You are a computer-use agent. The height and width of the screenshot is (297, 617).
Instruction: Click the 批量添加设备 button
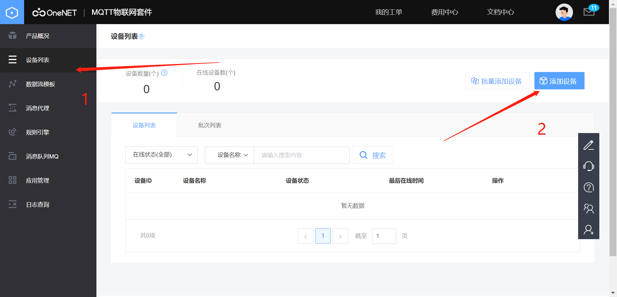click(x=497, y=81)
